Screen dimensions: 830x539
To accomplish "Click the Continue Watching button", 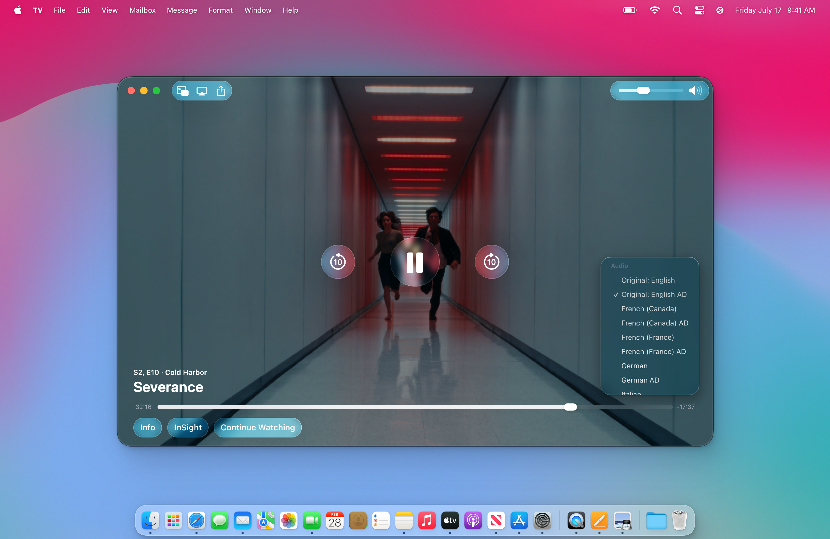I will point(257,427).
